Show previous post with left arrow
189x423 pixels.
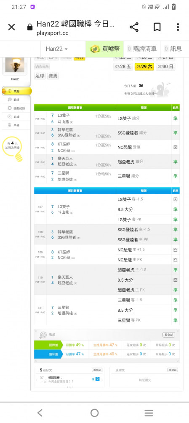pyautogui.click(x=37, y=380)
